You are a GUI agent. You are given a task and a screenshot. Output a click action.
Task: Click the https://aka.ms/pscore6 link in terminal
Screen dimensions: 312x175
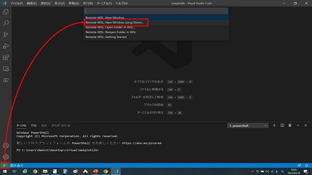coord(142,143)
